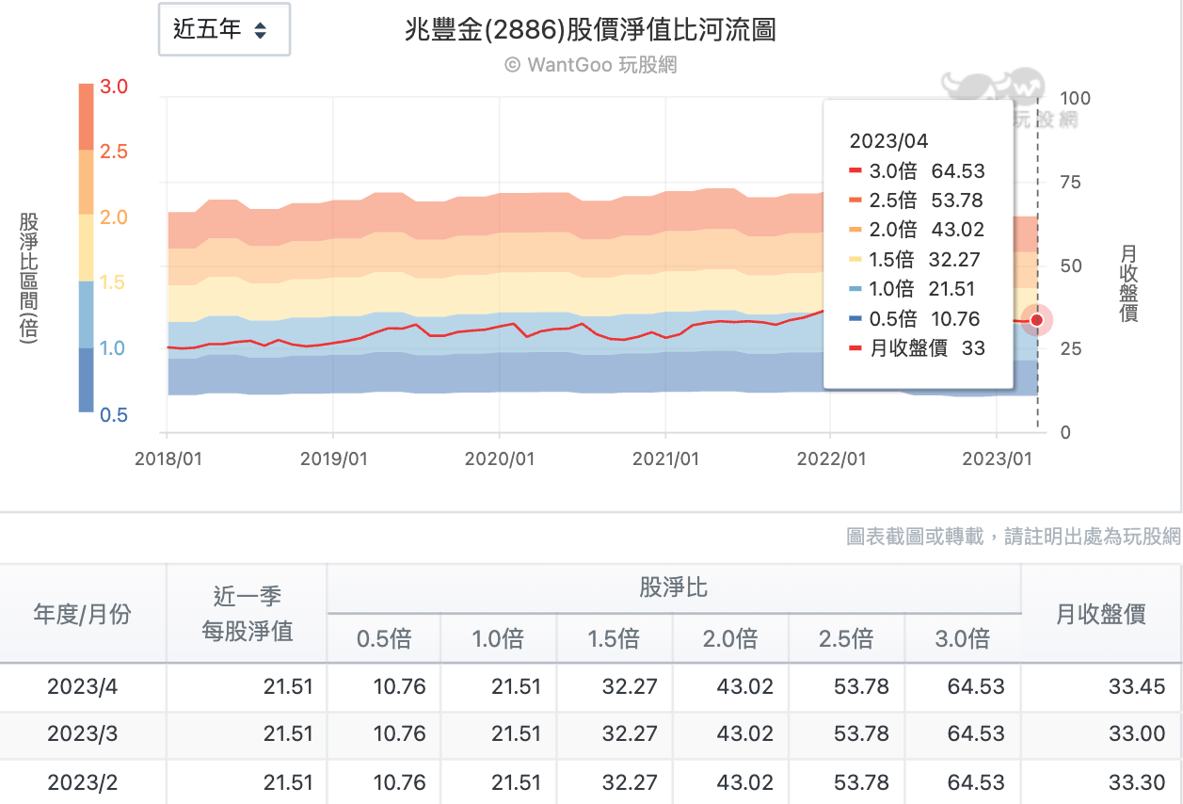Select the 2.0倍 column header
This screenshot has width=1183, height=804.
tap(729, 638)
